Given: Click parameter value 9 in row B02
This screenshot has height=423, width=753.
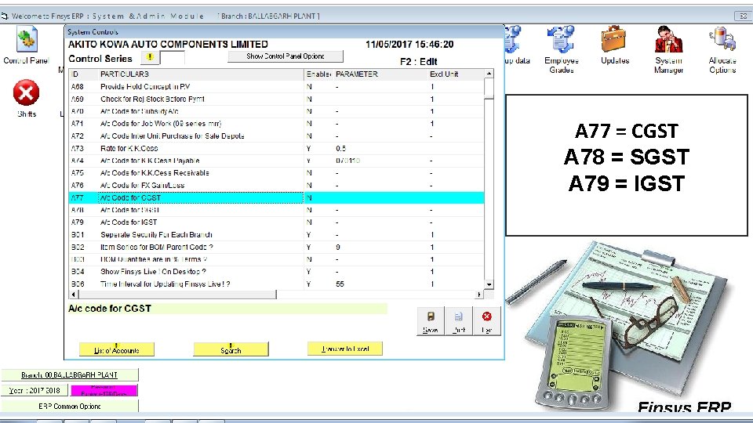Looking at the screenshot, I should pos(338,248).
